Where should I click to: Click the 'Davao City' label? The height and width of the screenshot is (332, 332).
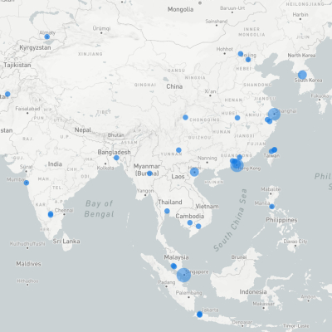[295, 242]
